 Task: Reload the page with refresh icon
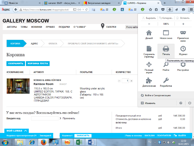87,9
